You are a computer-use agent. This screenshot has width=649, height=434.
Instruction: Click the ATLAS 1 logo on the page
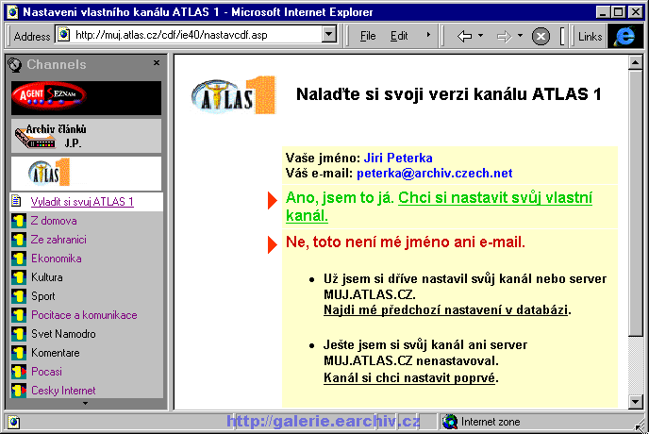tap(233, 95)
